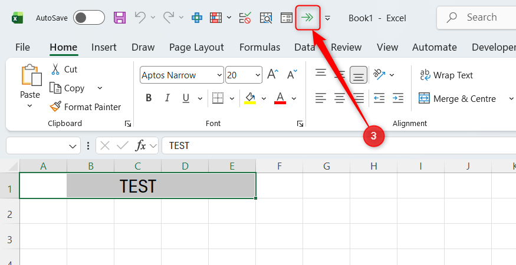Image resolution: width=516 pixels, height=265 pixels.
Task: Decrease the cell indent
Action: [x=379, y=98]
